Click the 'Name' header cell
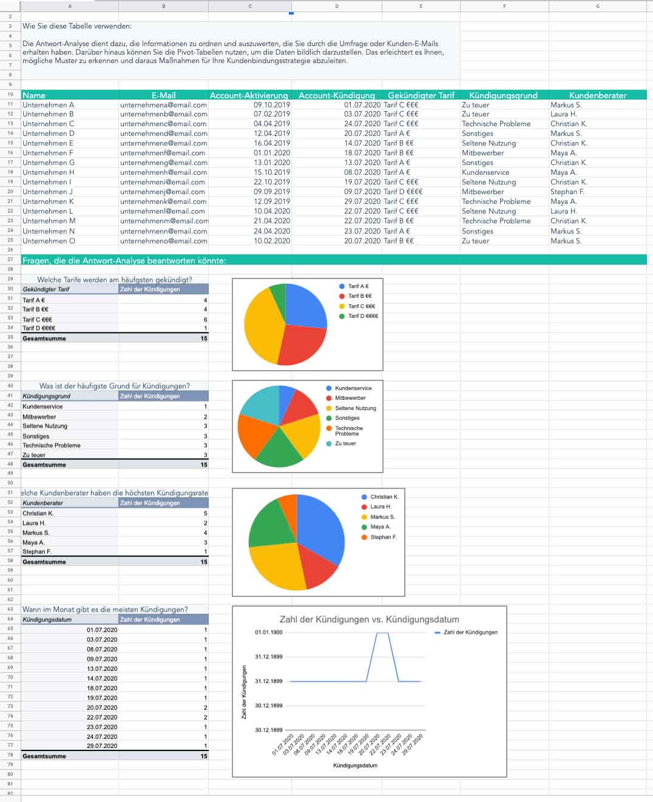 (x=70, y=95)
